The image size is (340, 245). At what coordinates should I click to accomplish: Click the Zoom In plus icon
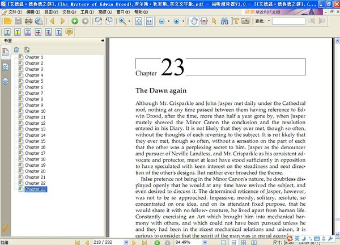pos(176,21)
